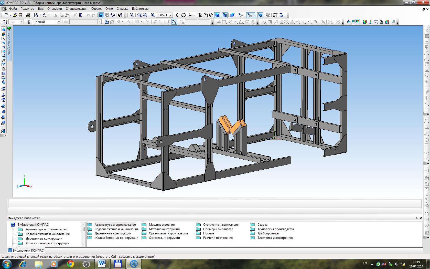Toggle the highlighted properties panel button in toolbar

click(x=101, y=15)
